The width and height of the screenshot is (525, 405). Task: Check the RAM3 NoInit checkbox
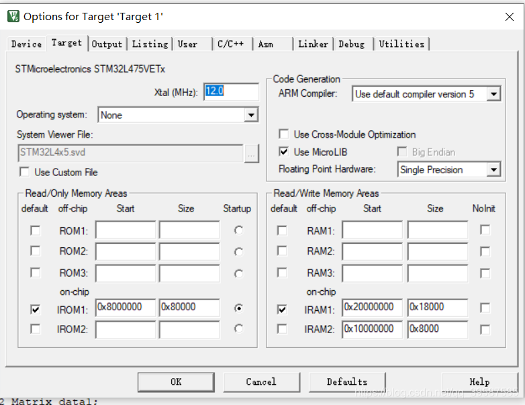(485, 273)
